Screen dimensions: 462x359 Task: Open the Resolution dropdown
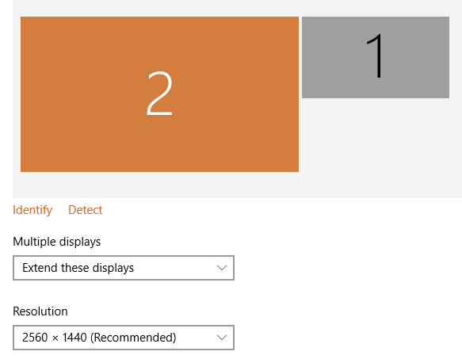point(124,338)
